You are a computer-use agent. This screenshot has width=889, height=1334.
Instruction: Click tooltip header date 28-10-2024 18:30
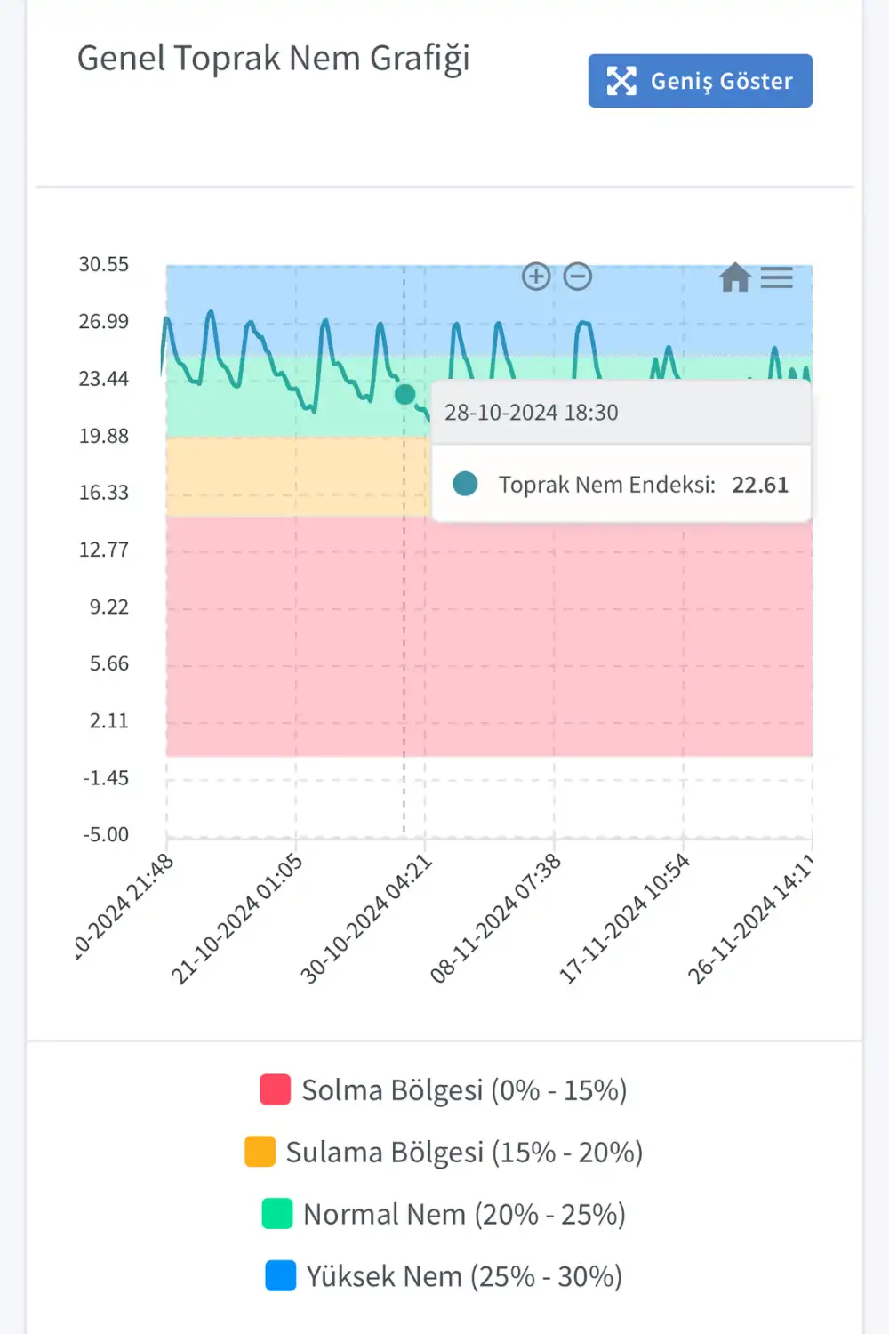532,413
